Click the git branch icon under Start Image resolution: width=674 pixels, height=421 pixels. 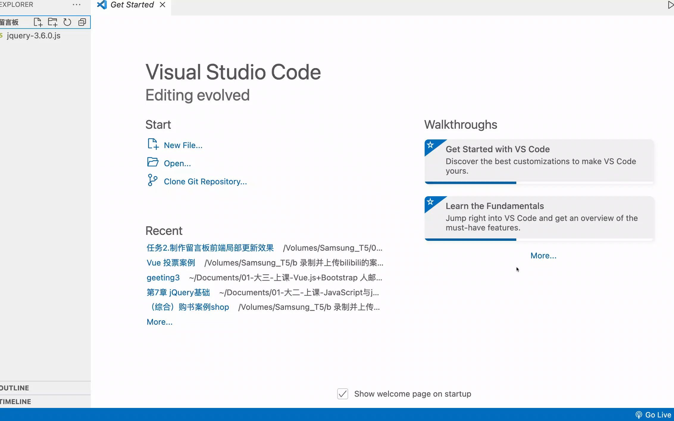[152, 180]
